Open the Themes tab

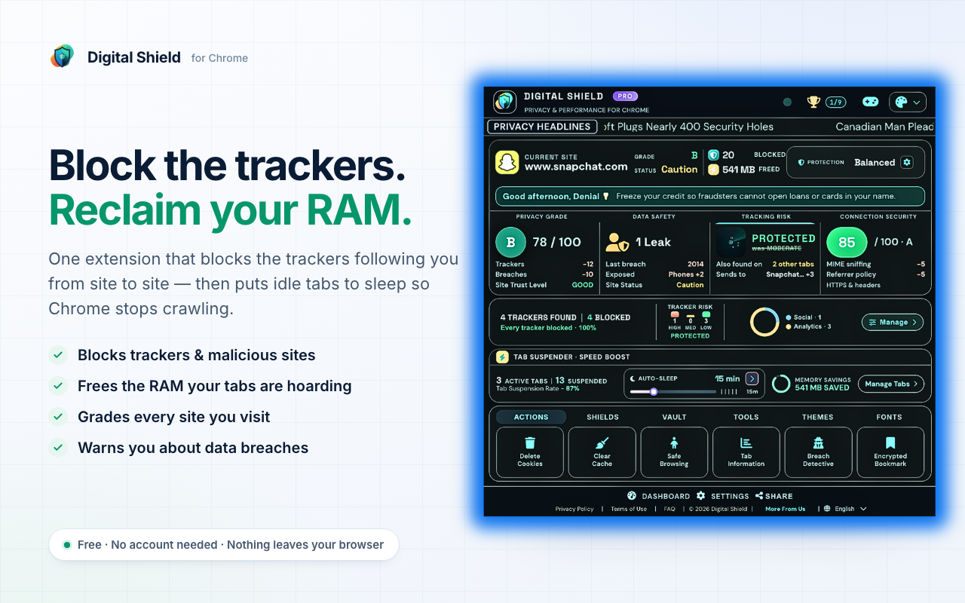coord(818,417)
